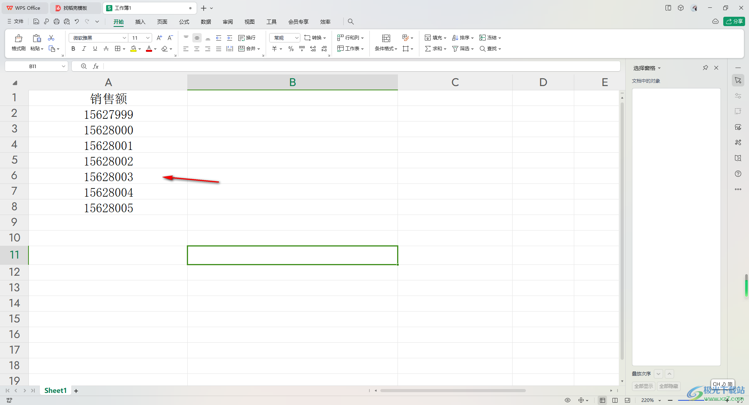Click the Sheet1 sheet tab

pos(55,391)
